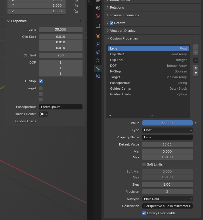Click the animate dot beside Value
203x220 pixels.
(196, 123)
